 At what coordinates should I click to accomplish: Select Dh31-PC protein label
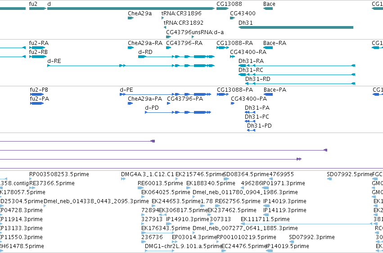point(257,117)
